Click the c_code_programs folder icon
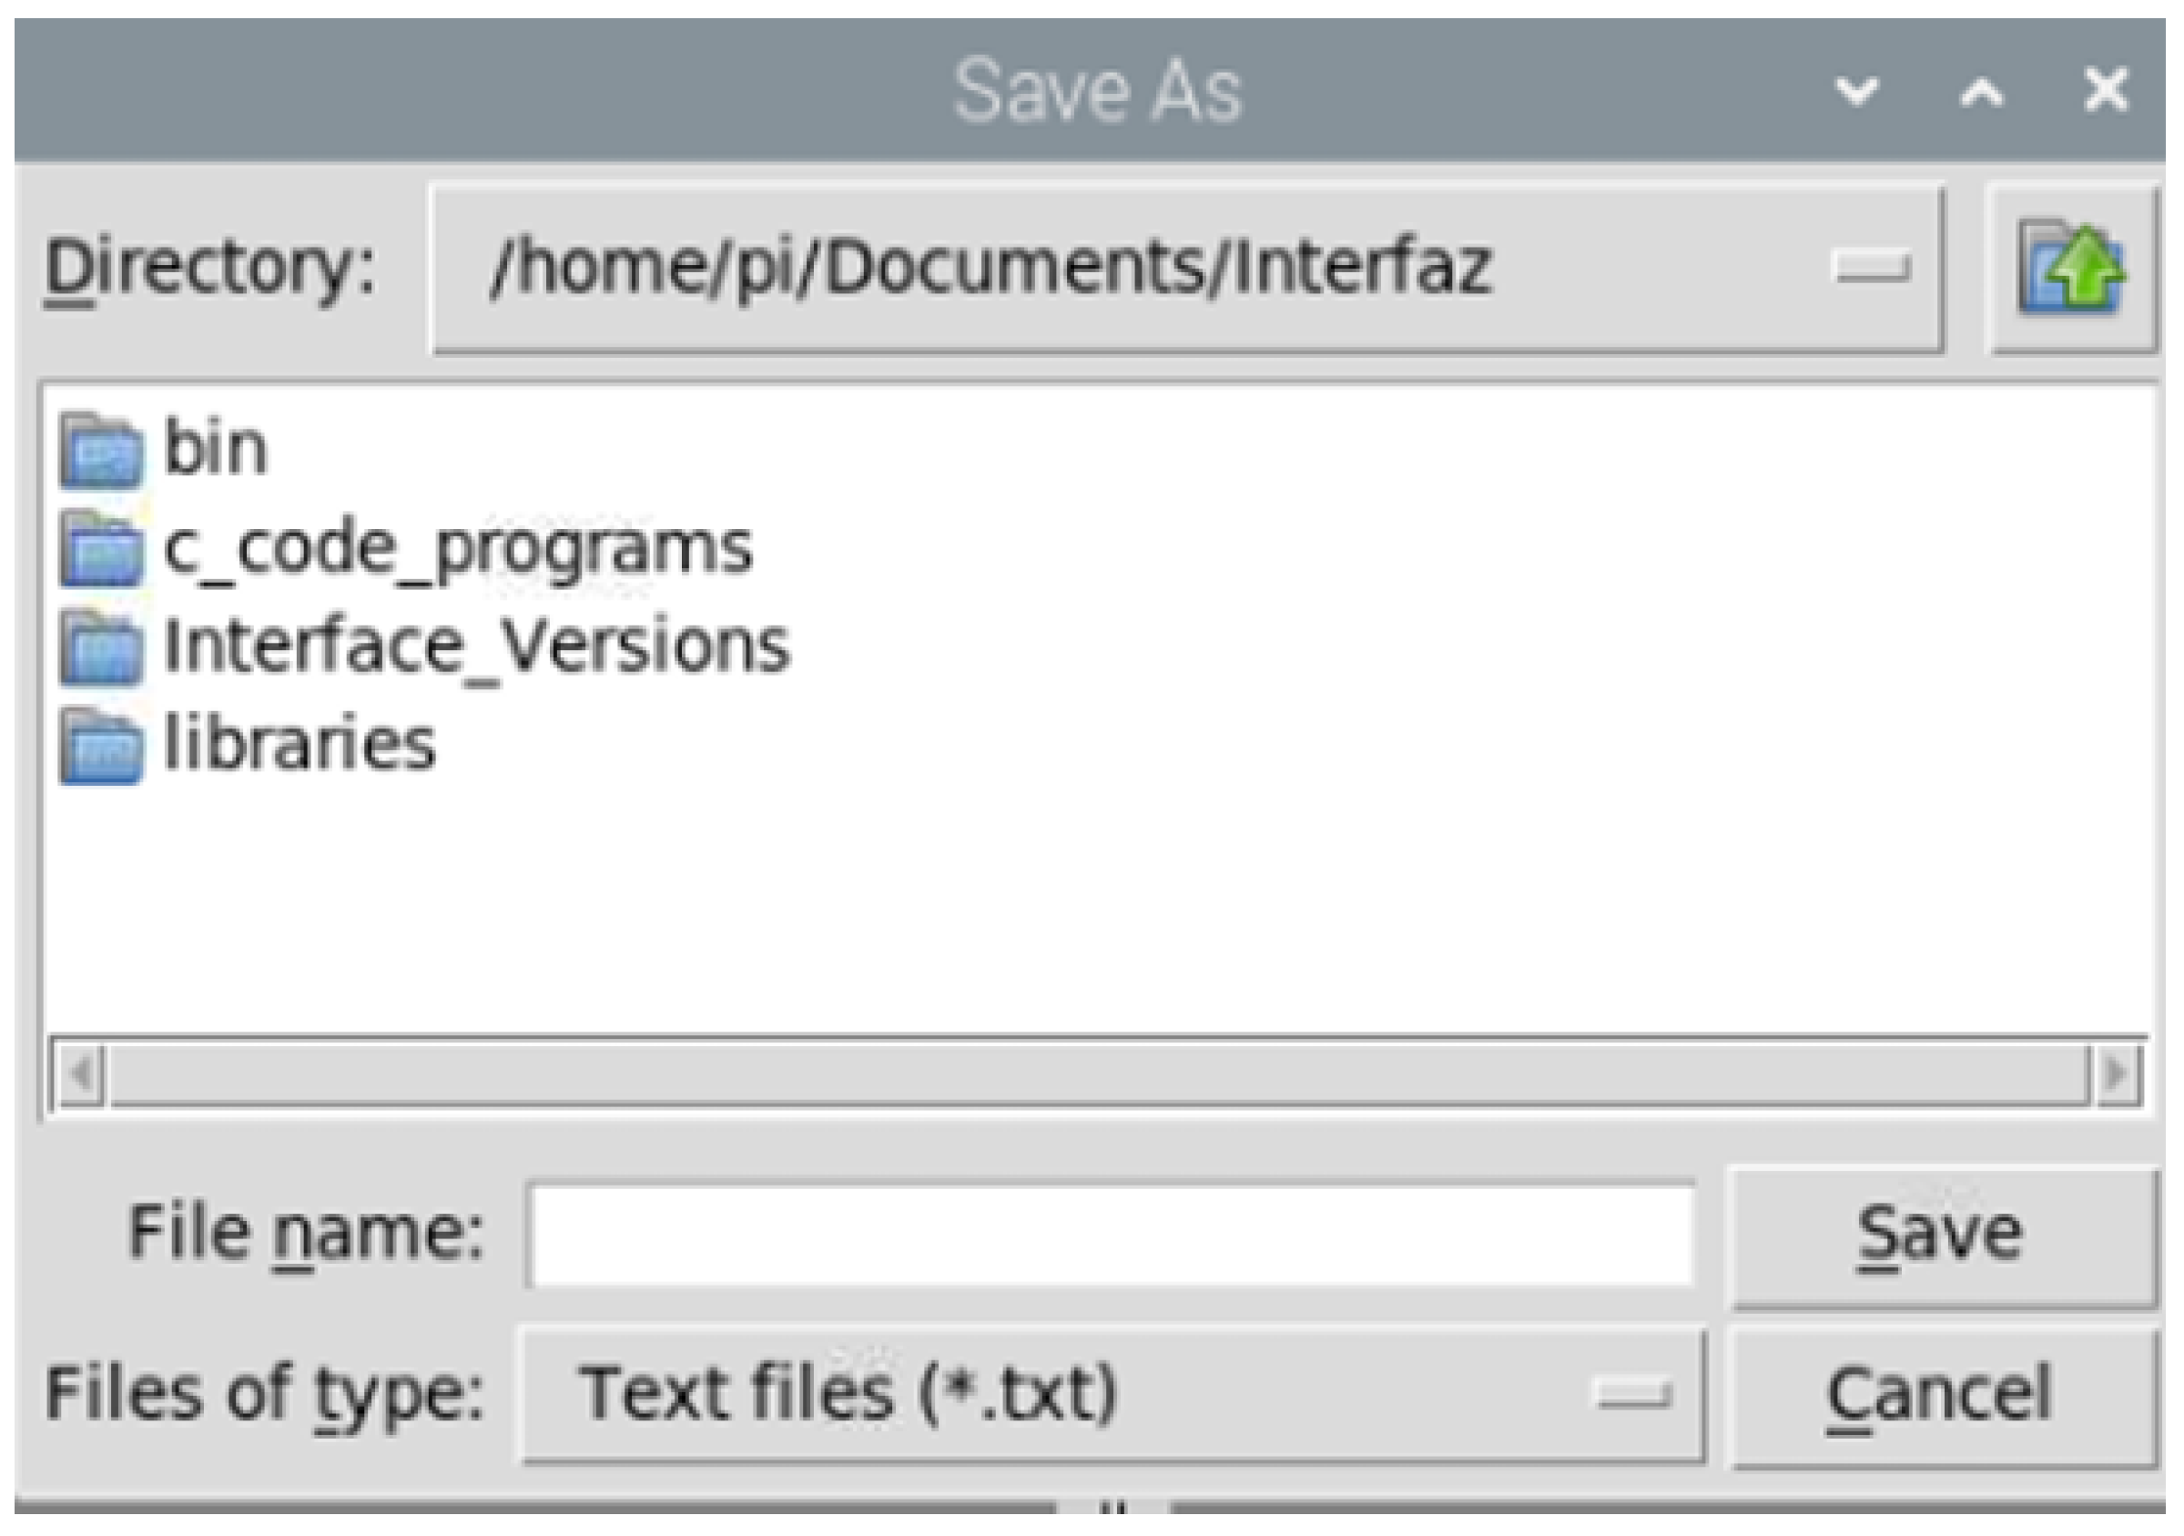Image resolution: width=2184 pixels, height=1536 pixels. click(102, 549)
